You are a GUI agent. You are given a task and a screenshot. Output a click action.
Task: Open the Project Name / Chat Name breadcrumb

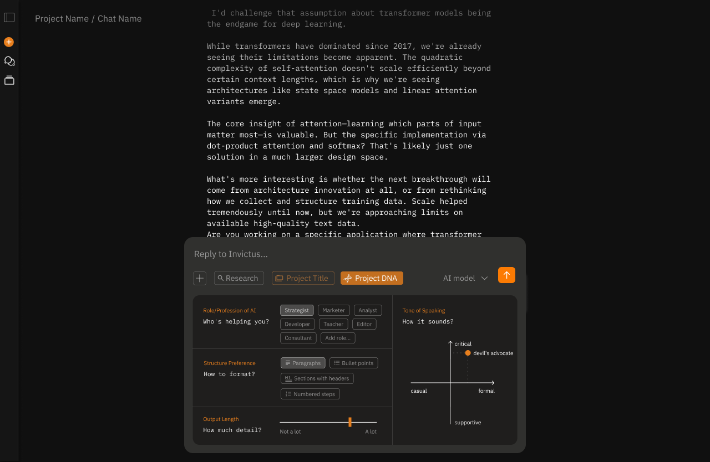tap(88, 19)
